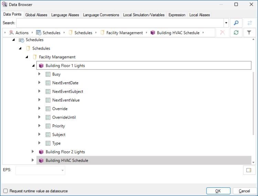Click the red X delete icon

tap(223, 33)
